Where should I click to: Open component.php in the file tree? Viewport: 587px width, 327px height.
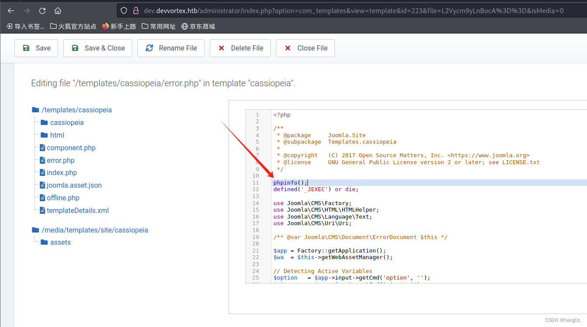pyautogui.click(x=68, y=148)
